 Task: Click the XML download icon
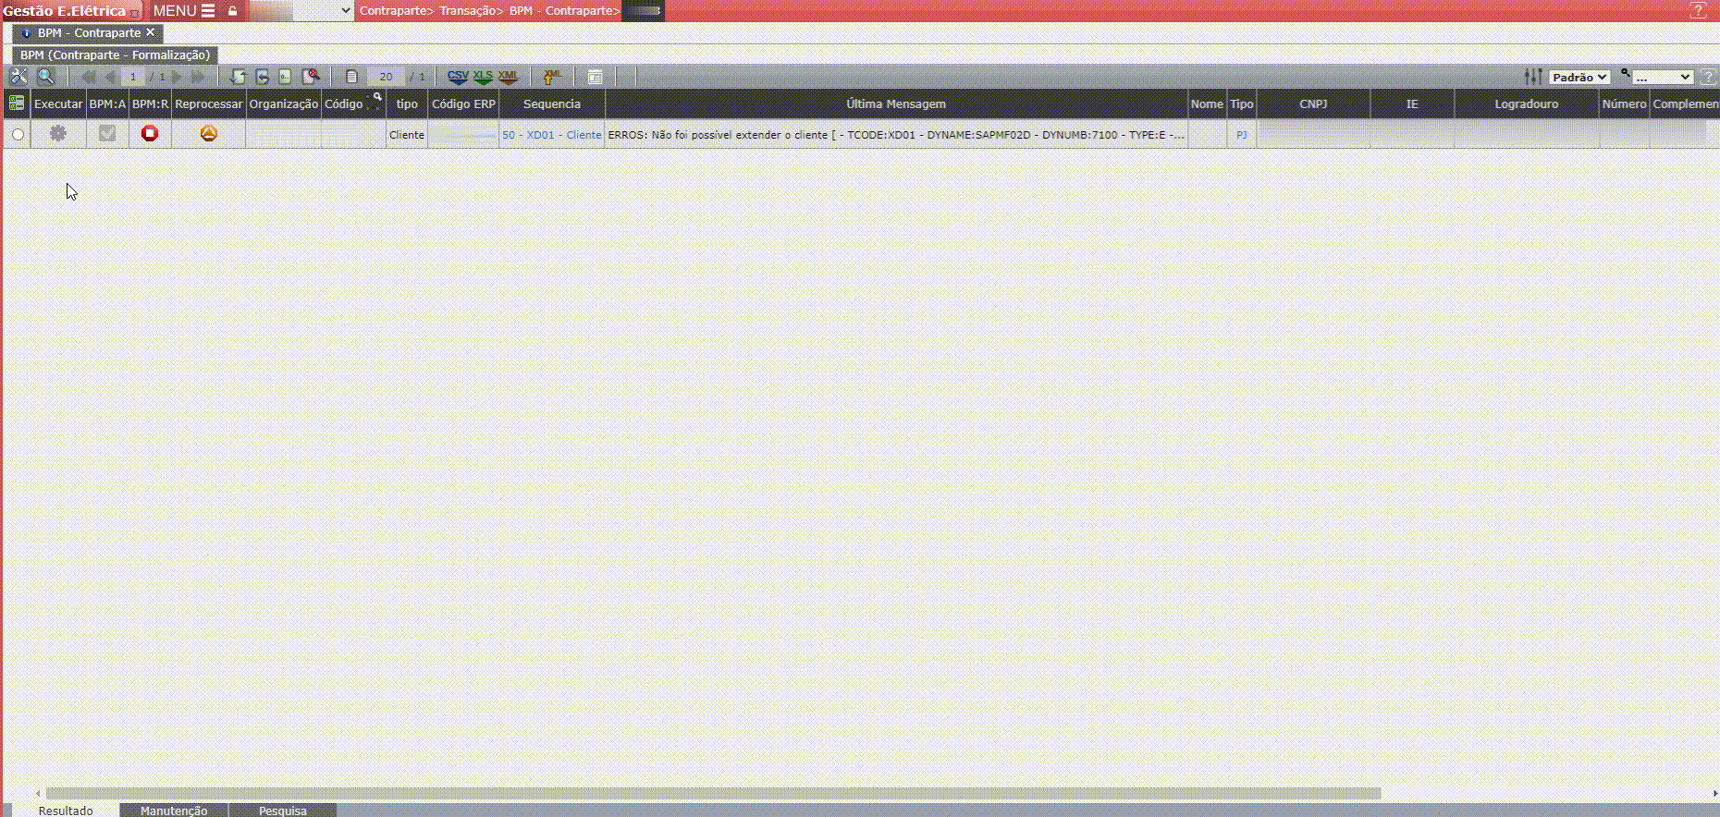(x=508, y=77)
